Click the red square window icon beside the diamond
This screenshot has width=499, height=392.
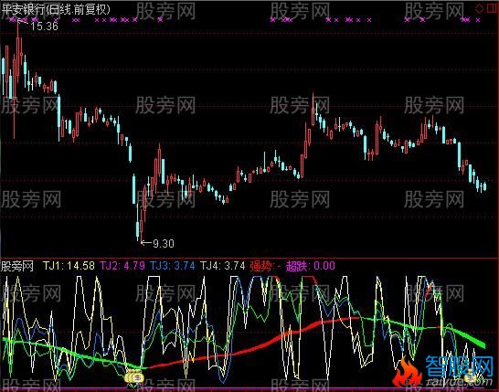pos(492,8)
